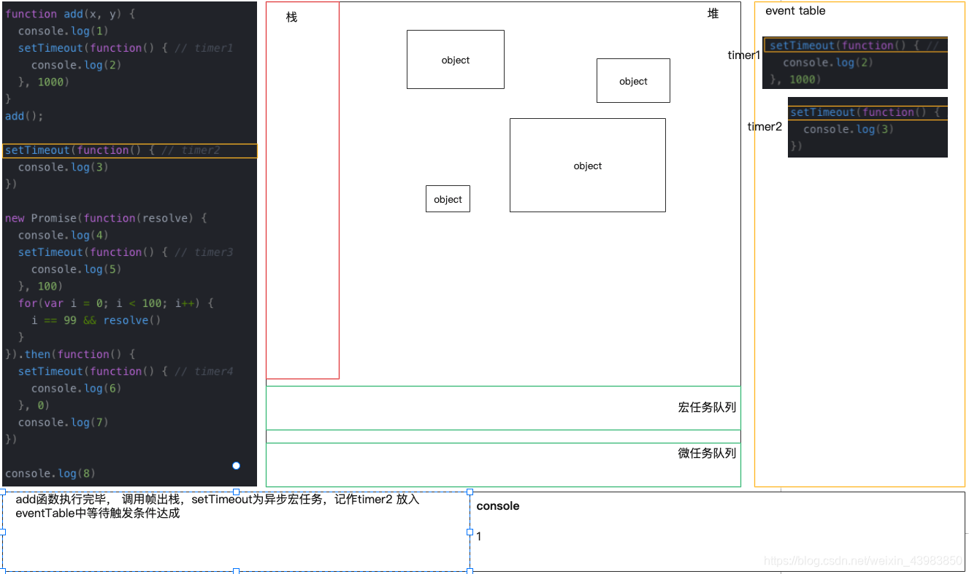Click the "event table" heading

point(795,11)
